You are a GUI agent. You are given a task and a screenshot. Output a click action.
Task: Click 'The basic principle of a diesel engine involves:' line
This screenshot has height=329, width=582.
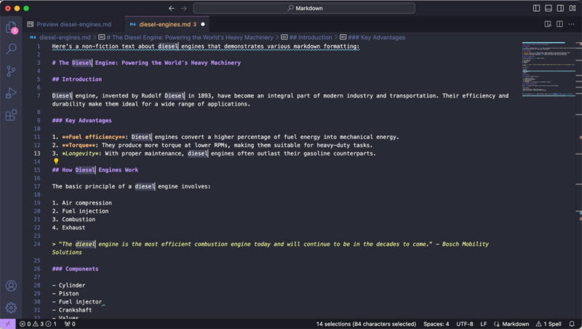pos(131,186)
